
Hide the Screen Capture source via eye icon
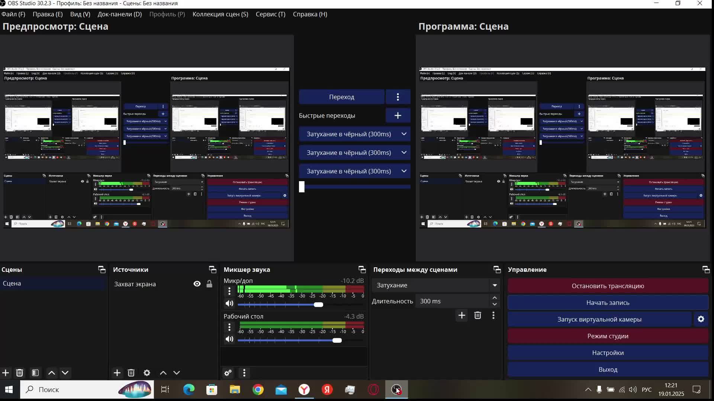coord(197,284)
